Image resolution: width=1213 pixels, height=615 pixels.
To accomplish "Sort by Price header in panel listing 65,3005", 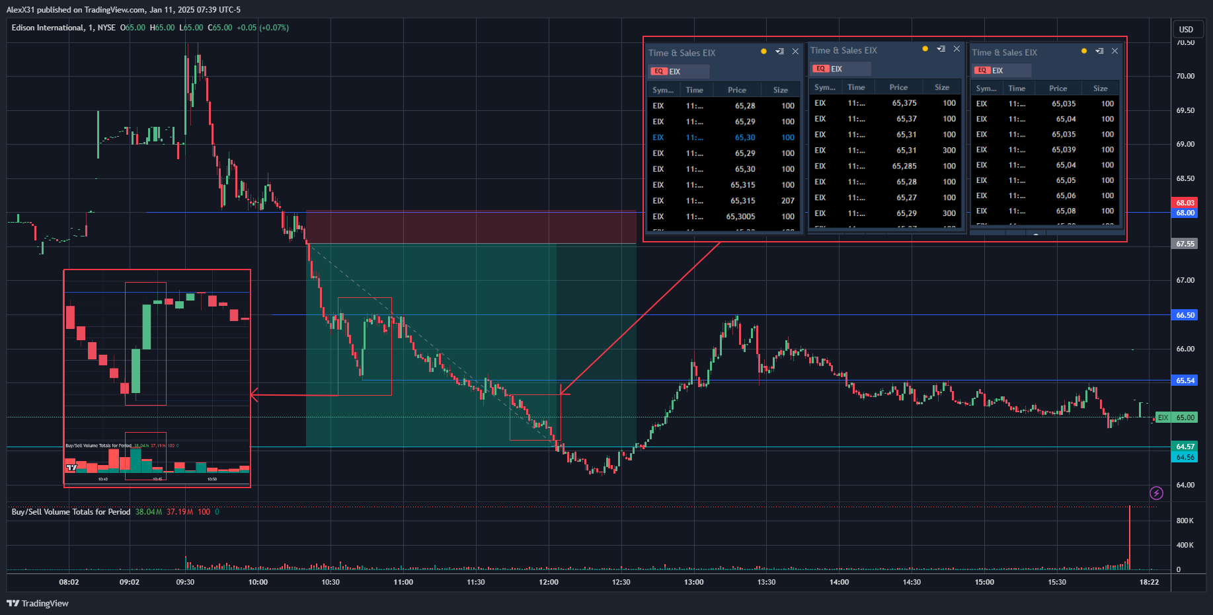I will click(x=737, y=90).
